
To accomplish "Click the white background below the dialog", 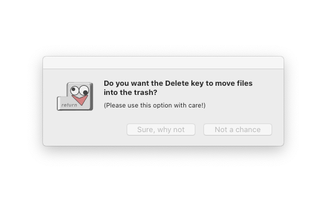I will pos(159,182).
